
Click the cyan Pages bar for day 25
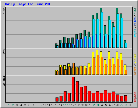tap(106, 41)
